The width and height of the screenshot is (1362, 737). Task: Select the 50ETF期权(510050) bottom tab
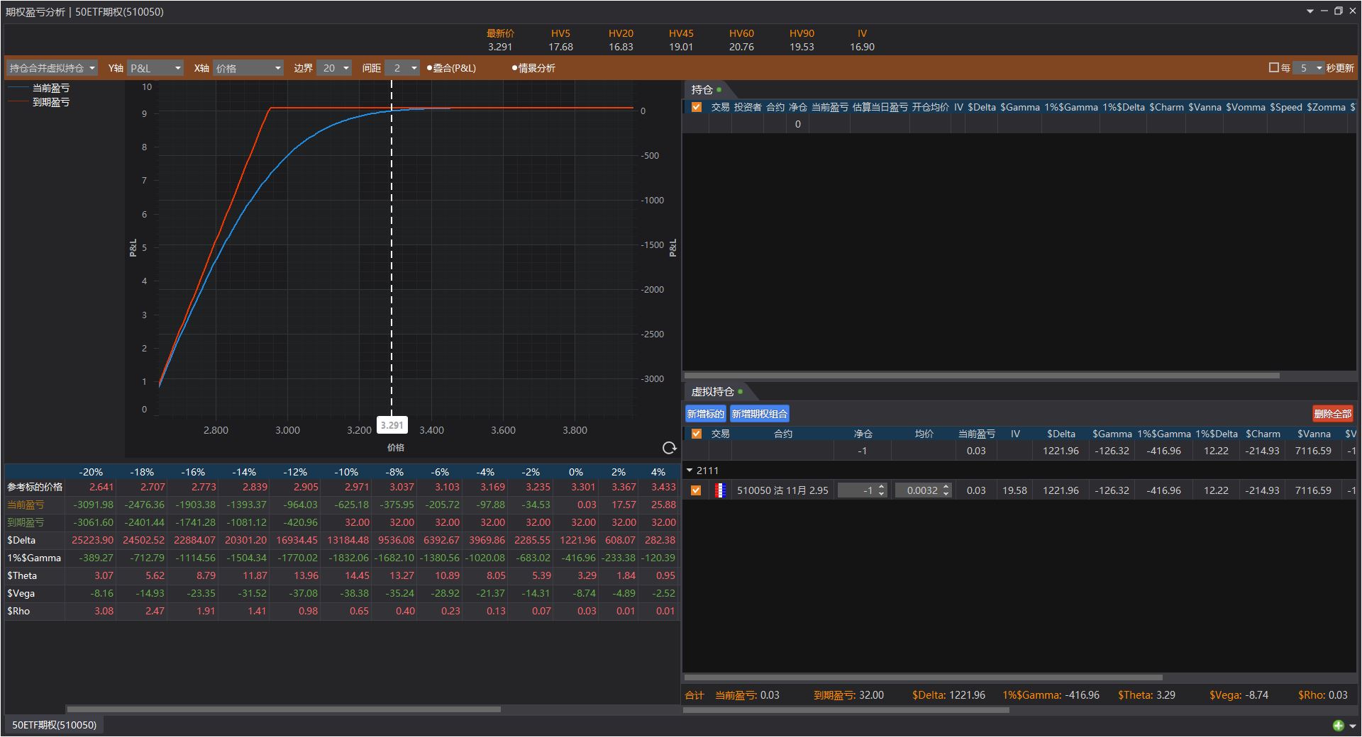(x=54, y=725)
